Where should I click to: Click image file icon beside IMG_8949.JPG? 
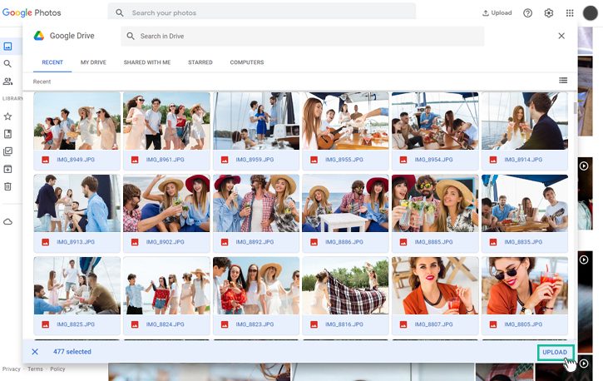pos(46,160)
